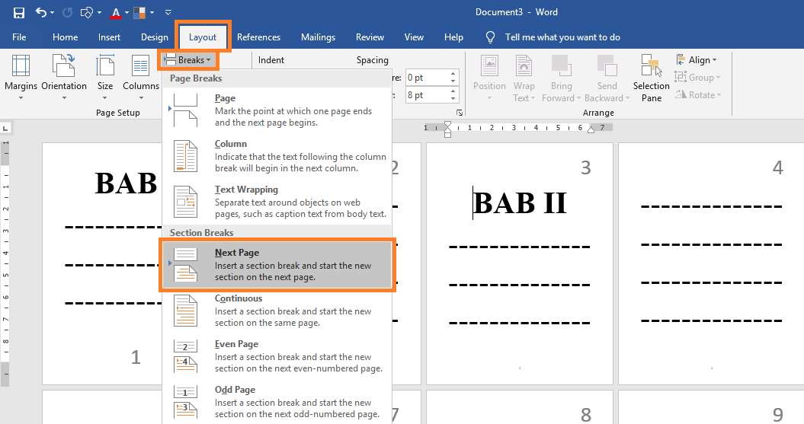Screen dimensions: 804x424
Task: Click the Breaks dropdown button
Action: [188, 60]
